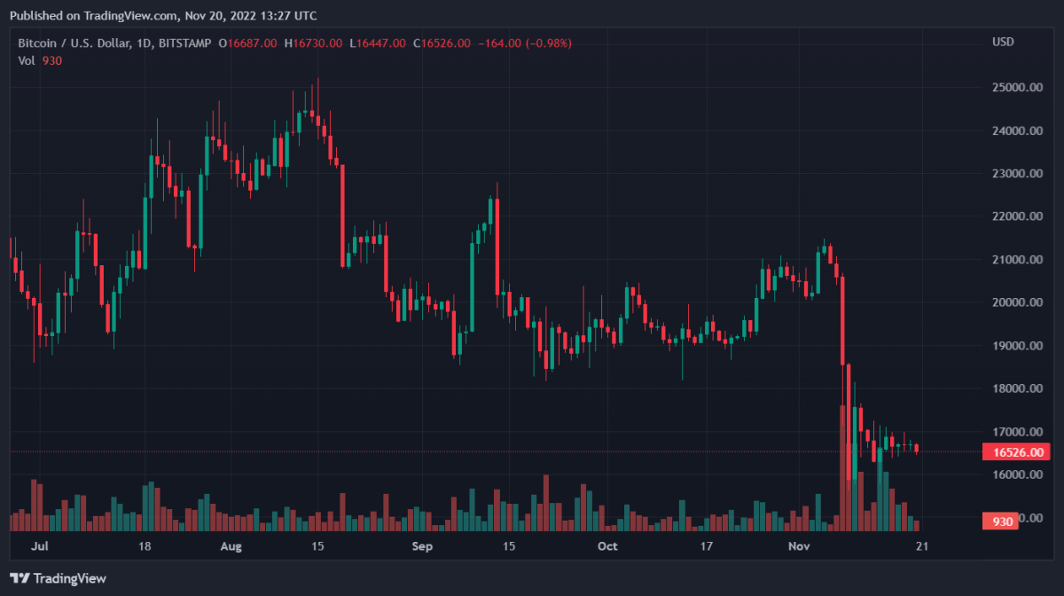This screenshot has width=1064, height=596.
Task: Click the BITSTAMP exchange label
Action: tap(189, 43)
